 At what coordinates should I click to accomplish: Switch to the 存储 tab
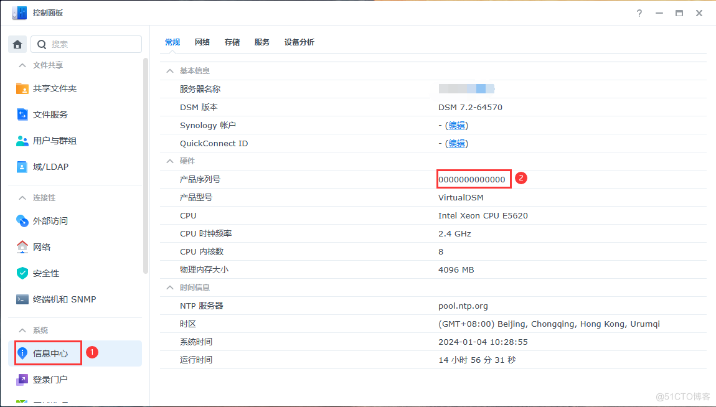232,42
